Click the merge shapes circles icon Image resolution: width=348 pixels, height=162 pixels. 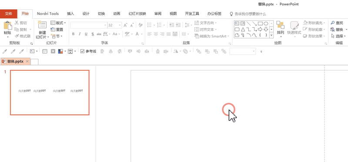185,51
